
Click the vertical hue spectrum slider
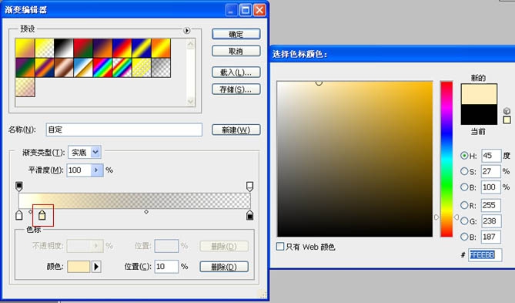[x=446, y=159]
